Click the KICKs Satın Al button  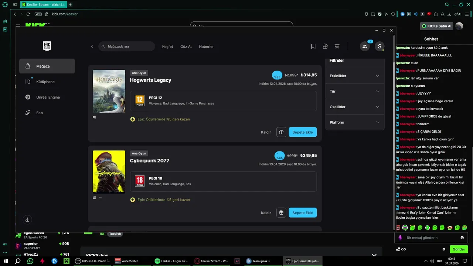coord(436,26)
